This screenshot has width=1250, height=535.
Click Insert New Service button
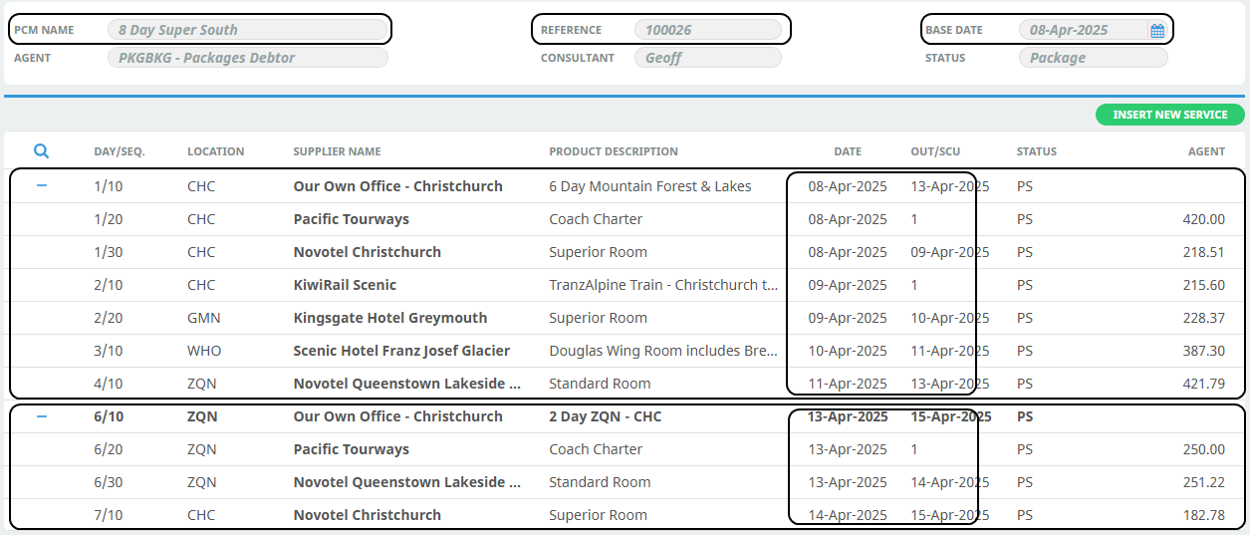tap(1169, 115)
